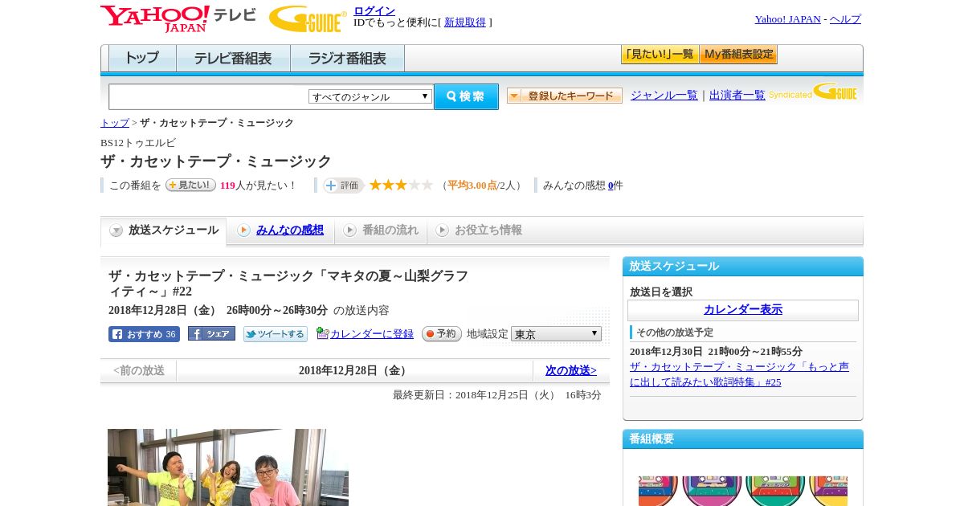
Task: Open the ログイン link
Action: [374, 10]
